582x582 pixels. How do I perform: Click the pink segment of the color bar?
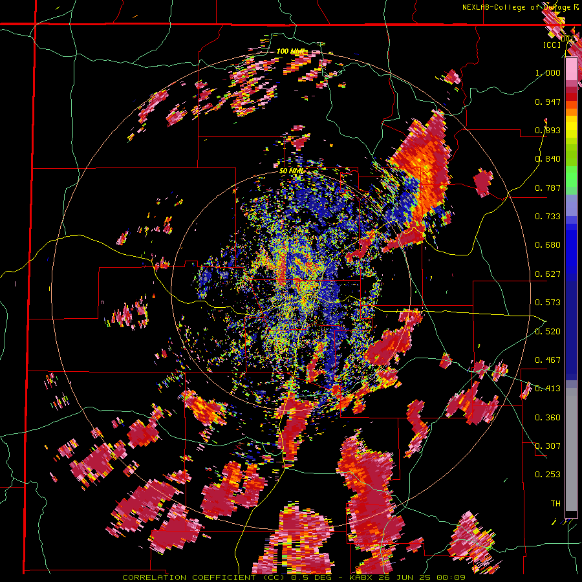pyautogui.click(x=571, y=69)
